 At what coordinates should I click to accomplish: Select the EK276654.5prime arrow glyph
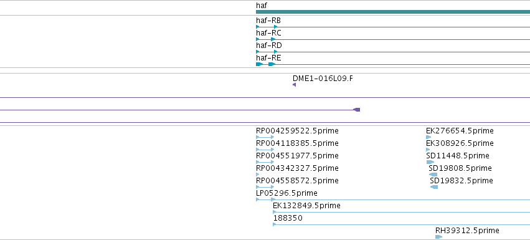(428, 137)
